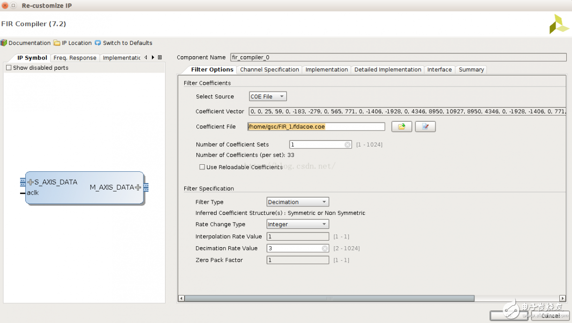Enable Show disabled ports checkbox

pyautogui.click(x=8, y=68)
